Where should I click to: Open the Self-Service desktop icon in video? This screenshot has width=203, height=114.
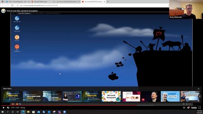click(17, 28)
